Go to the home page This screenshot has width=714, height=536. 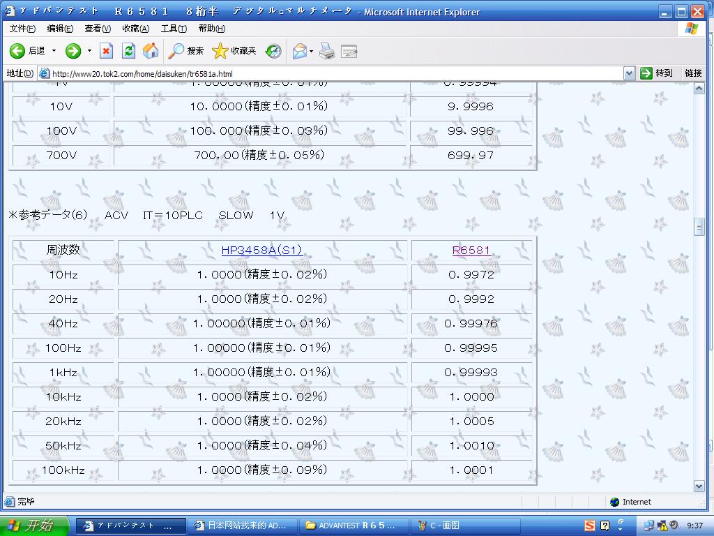tap(151, 50)
